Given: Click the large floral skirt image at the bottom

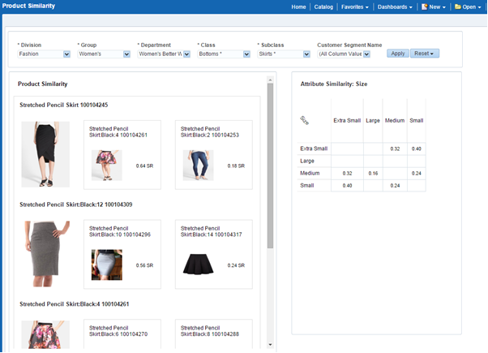Looking at the screenshot, I should [x=45, y=334].
